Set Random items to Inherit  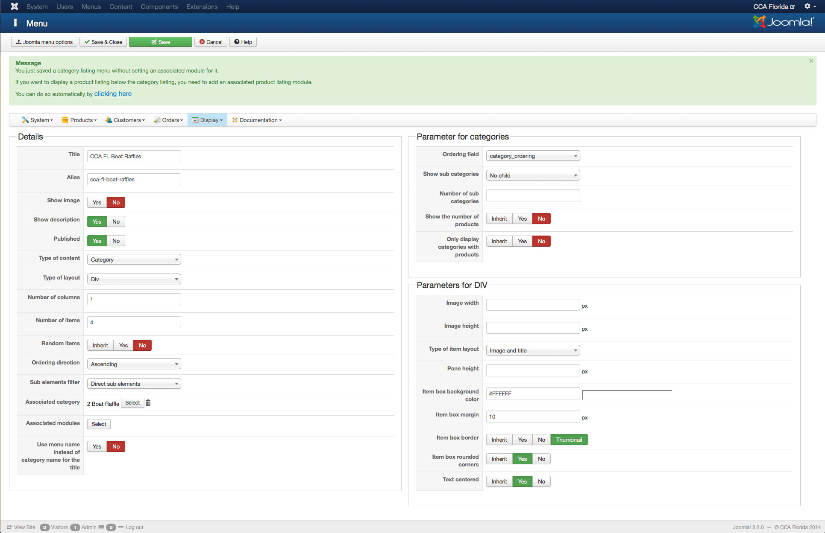(100, 345)
